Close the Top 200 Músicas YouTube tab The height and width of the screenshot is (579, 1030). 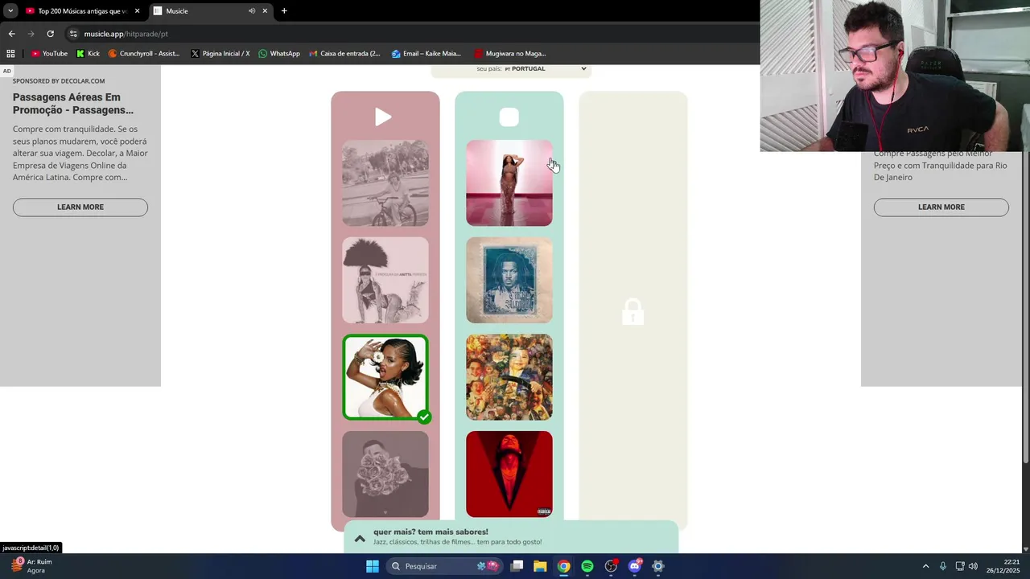click(137, 11)
